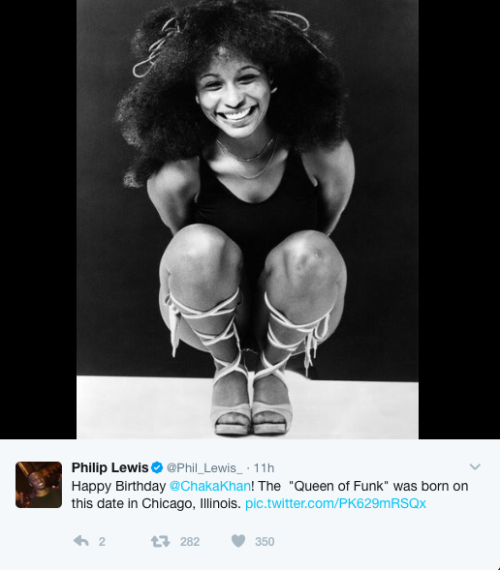
Task: Click the "this date in Chicago, Illinois" text
Action: pyautogui.click(x=156, y=503)
